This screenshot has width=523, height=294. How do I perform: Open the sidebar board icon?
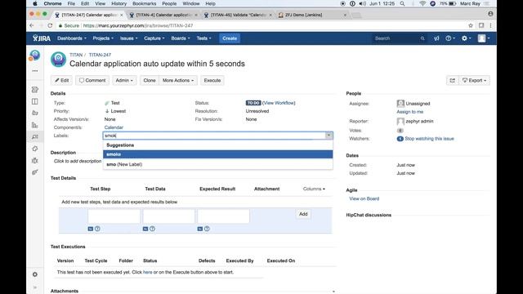35,101
